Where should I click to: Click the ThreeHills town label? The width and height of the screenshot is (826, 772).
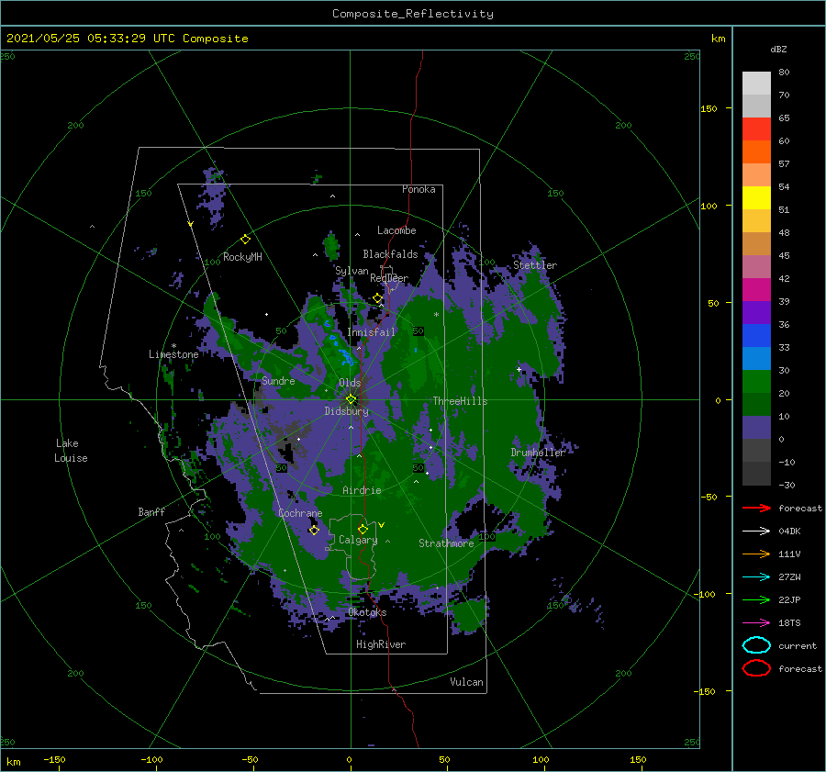(x=460, y=401)
